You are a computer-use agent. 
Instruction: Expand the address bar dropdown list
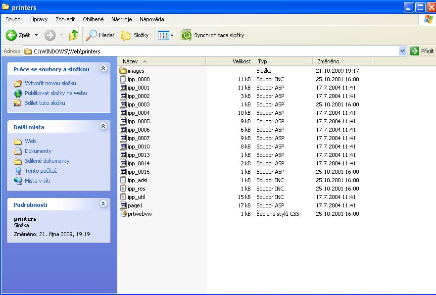(x=402, y=51)
